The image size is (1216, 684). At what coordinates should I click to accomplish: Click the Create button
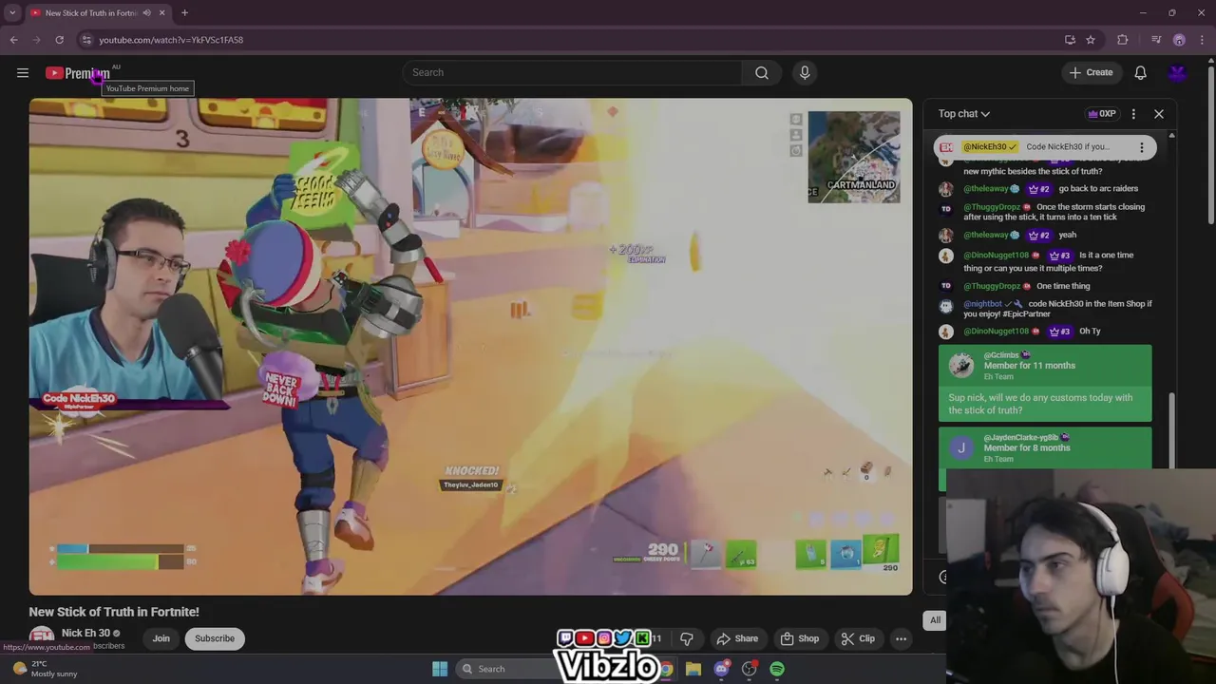point(1091,73)
